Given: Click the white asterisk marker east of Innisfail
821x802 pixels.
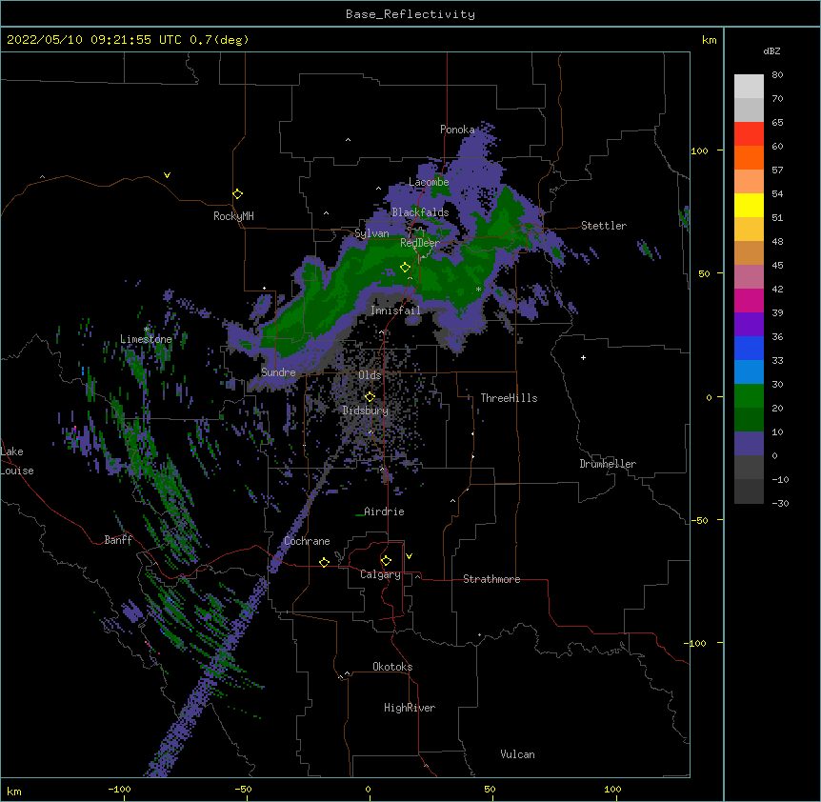Looking at the screenshot, I should [478, 290].
